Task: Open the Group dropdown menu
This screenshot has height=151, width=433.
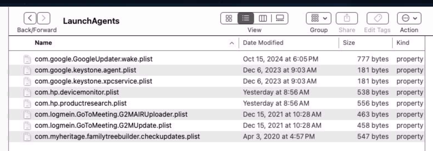Action: (x=319, y=19)
